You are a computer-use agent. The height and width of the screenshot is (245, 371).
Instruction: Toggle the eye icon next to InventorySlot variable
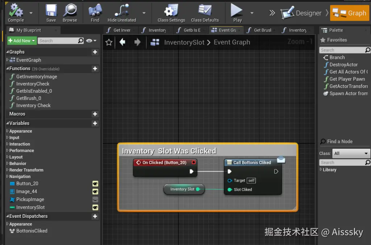(95, 207)
